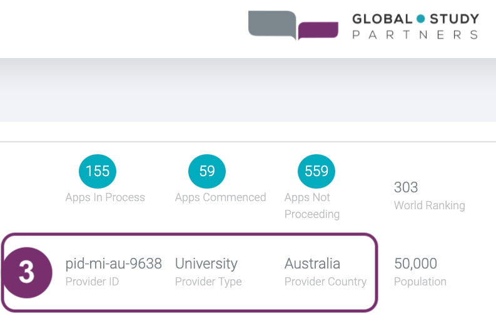
Task: Click the 303 world ranking value
Action: point(406,187)
